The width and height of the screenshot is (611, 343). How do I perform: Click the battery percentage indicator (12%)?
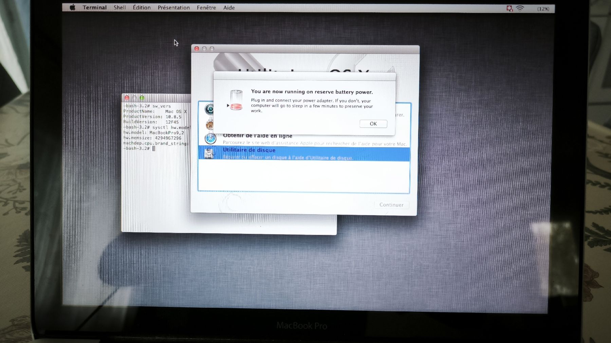(x=543, y=9)
